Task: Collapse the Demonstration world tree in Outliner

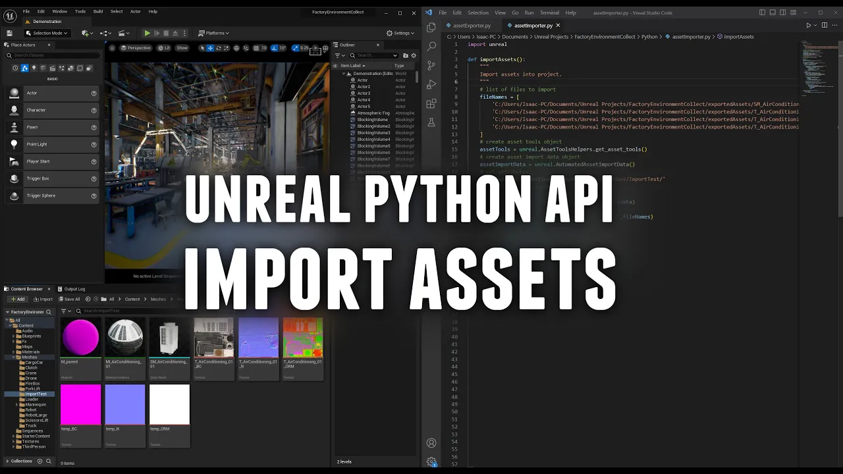Action: point(344,74)
